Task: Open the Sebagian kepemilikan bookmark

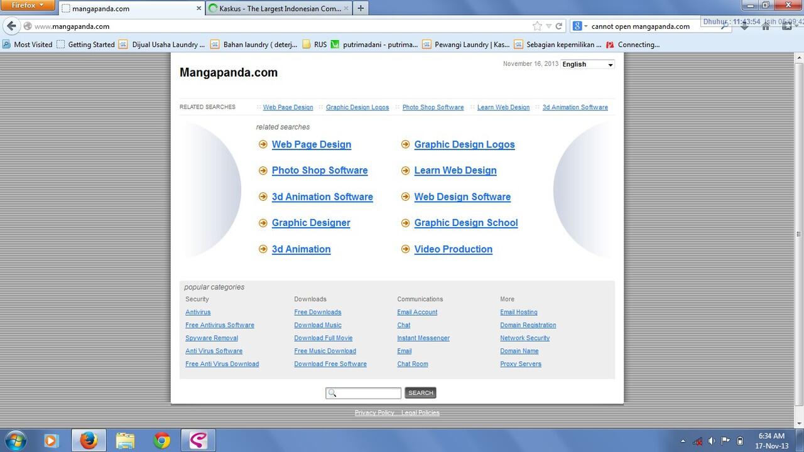Action: (x=558, y=45)
